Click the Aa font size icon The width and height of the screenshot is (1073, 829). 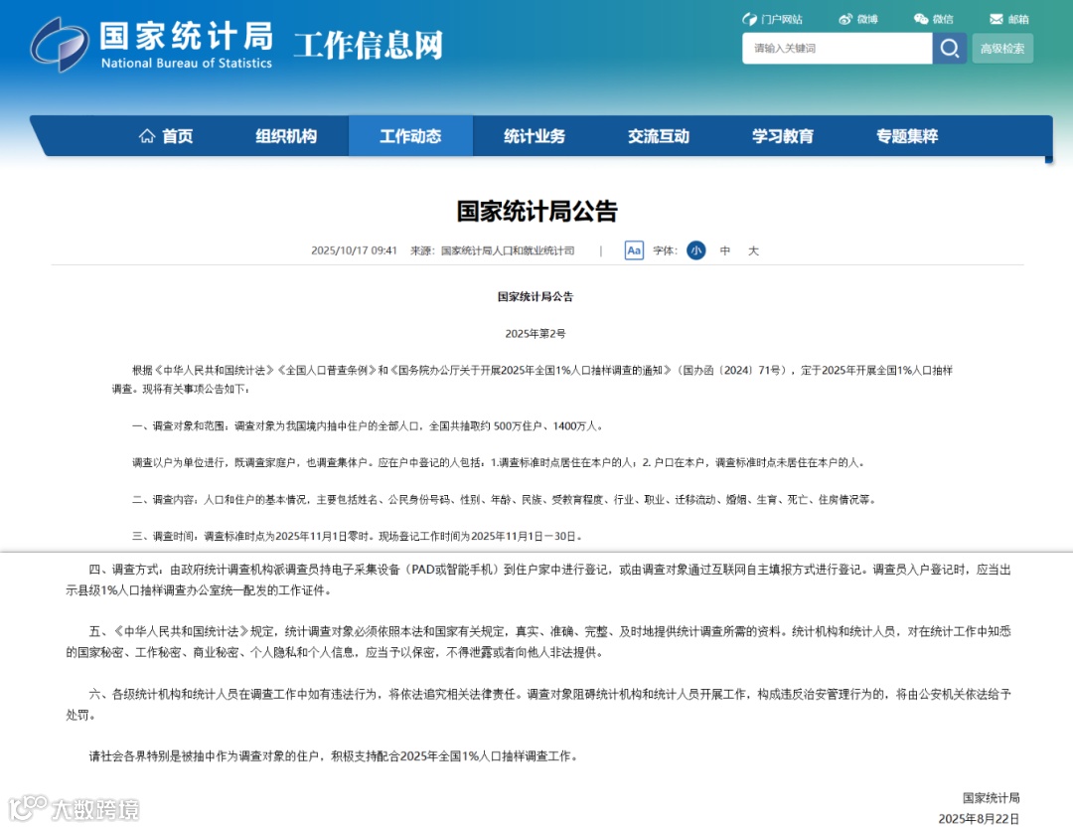pyautogui.click(x=634, y=250)
